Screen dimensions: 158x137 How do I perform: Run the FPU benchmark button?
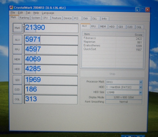(x=17, y=50)
